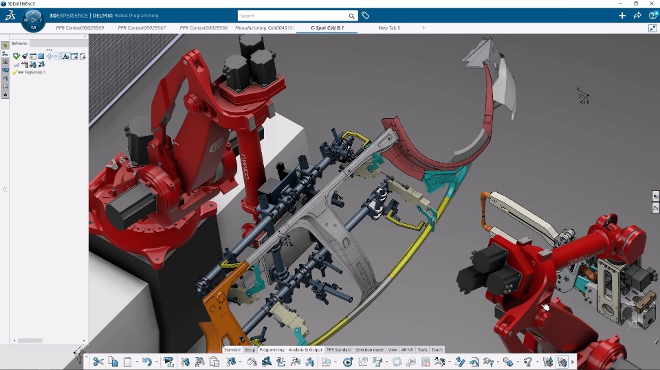Select TagGroup.1 in the tree
The height and width of the screenshot is (370, 660).
[x=34, y=72]
